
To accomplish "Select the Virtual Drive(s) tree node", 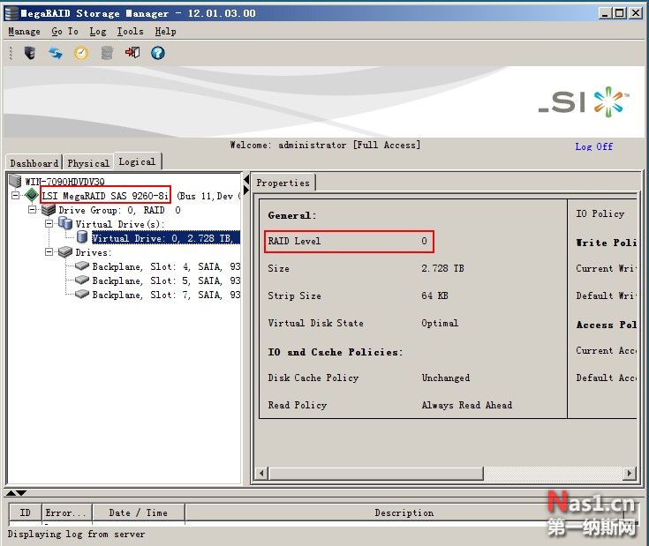I will (x=120, y=224).
